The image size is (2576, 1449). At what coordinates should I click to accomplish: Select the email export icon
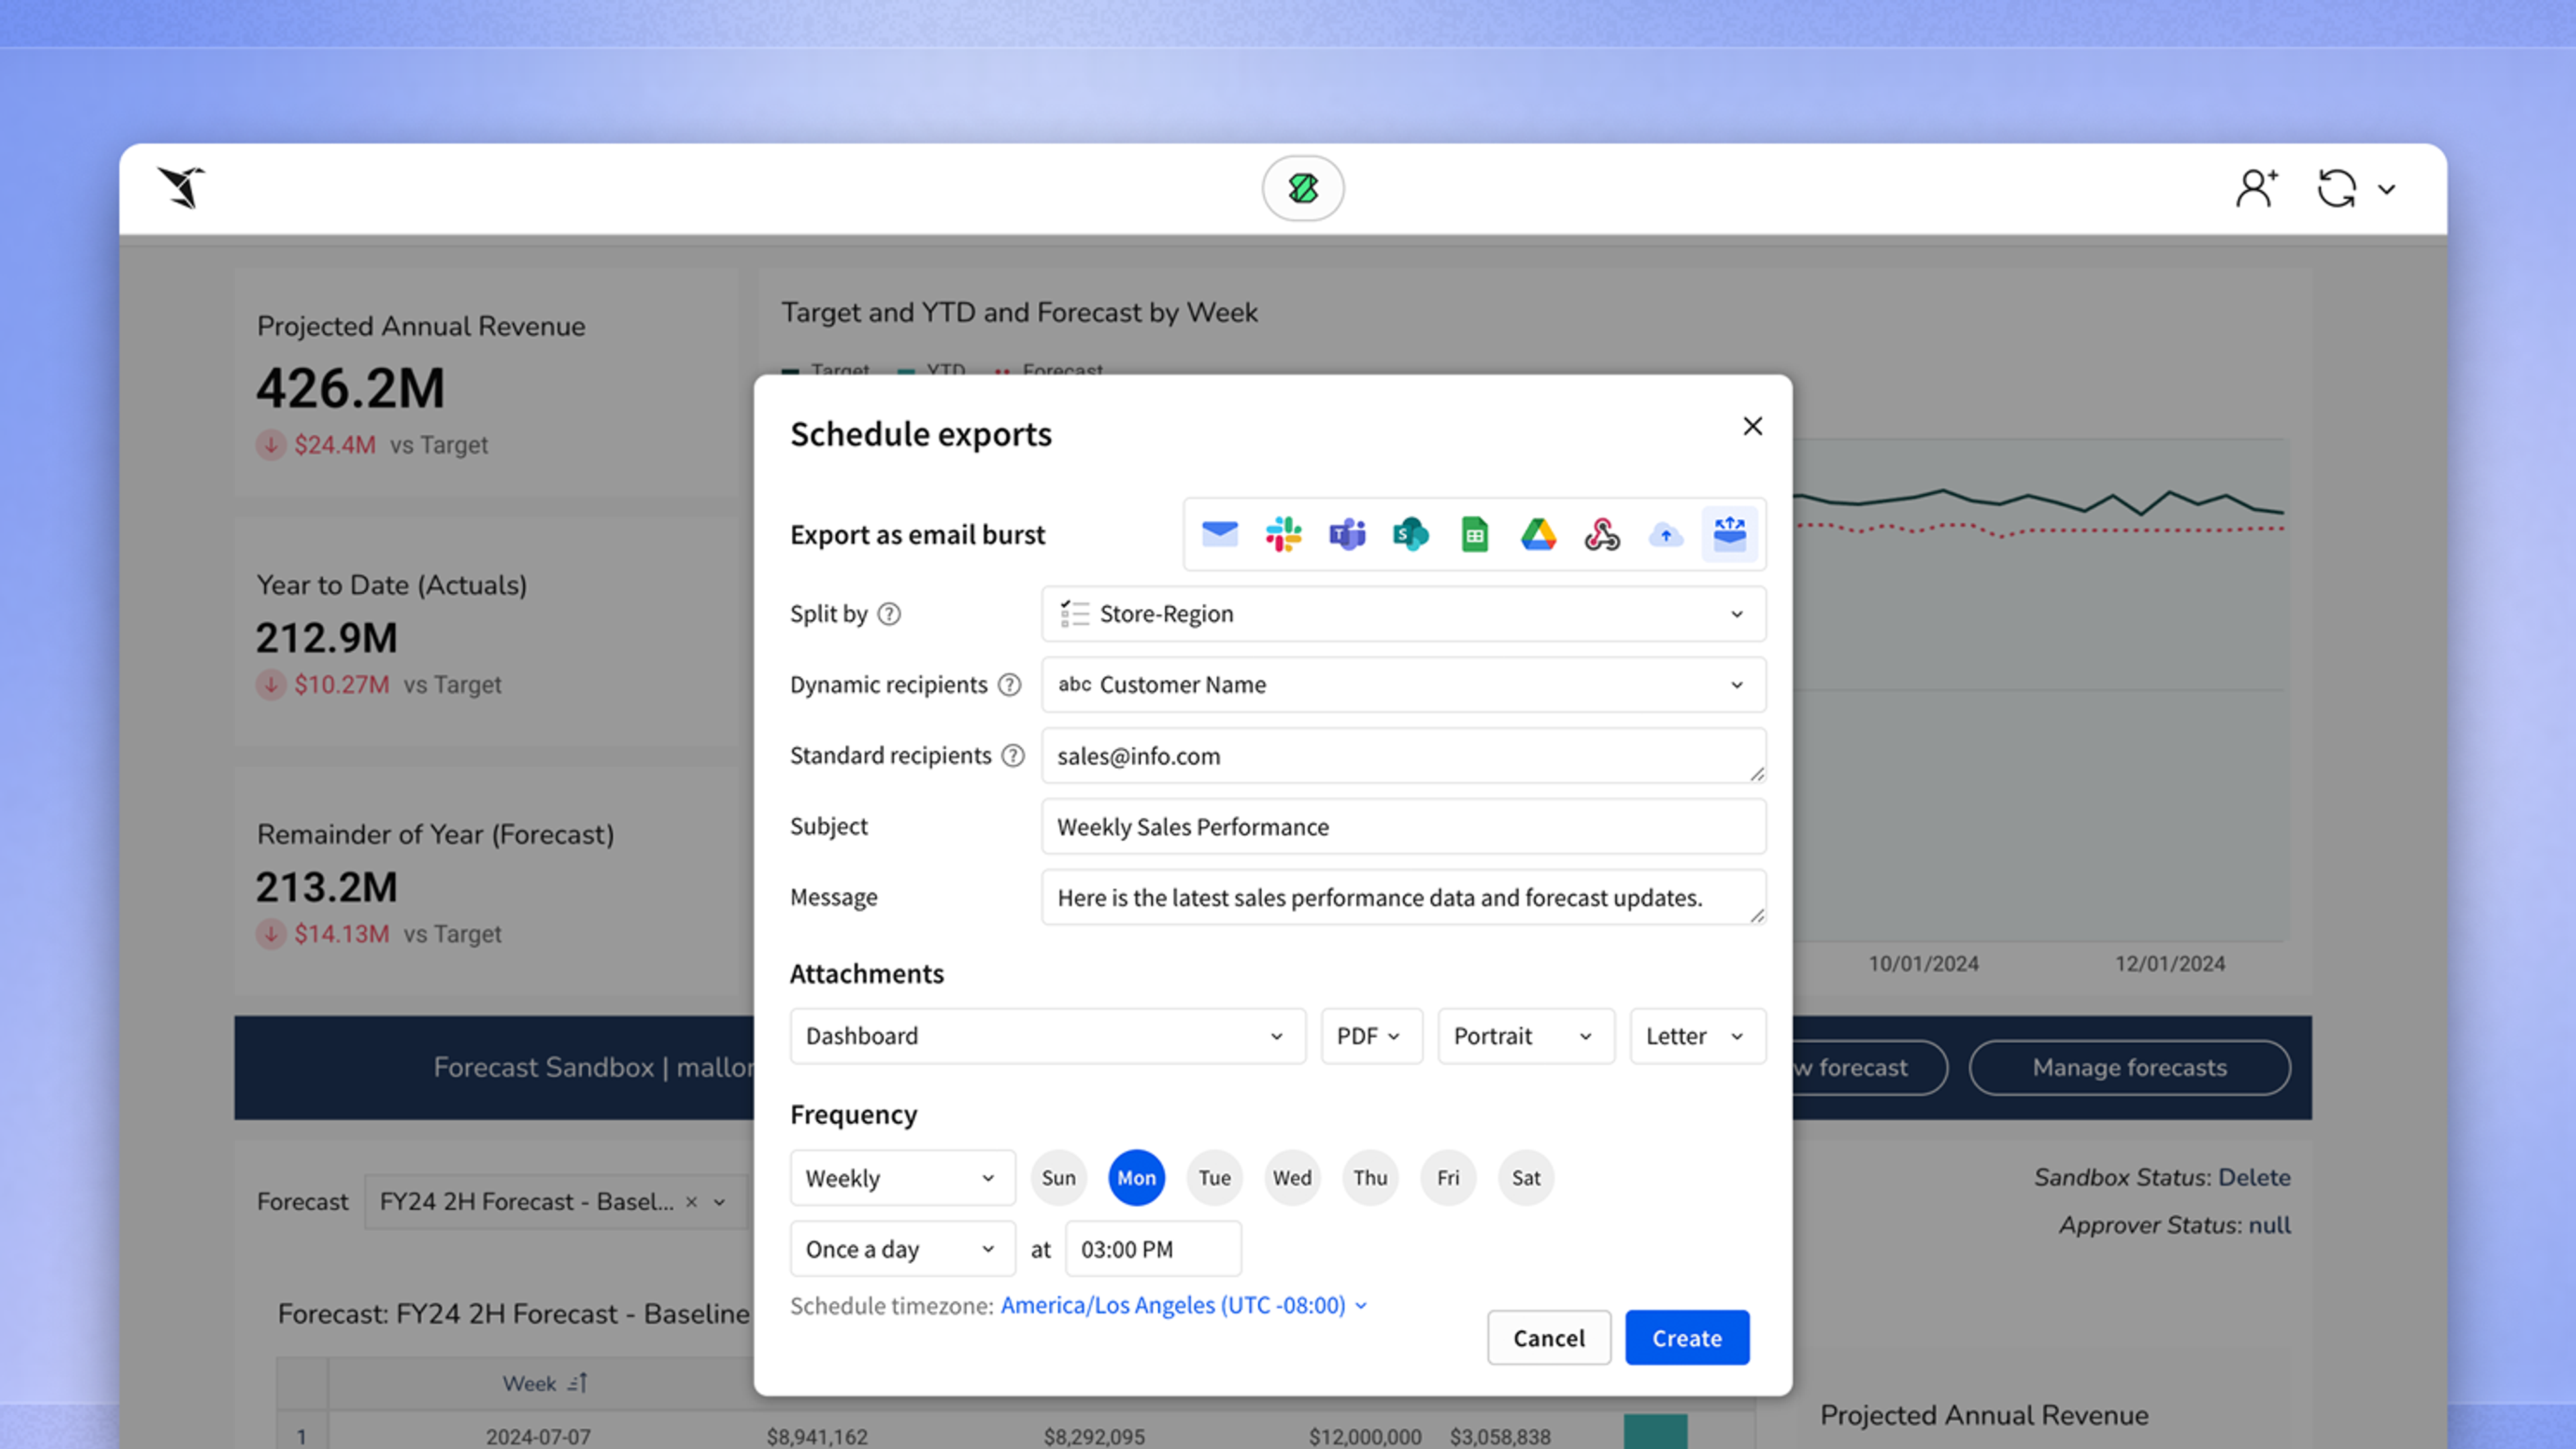(1219, 534)
